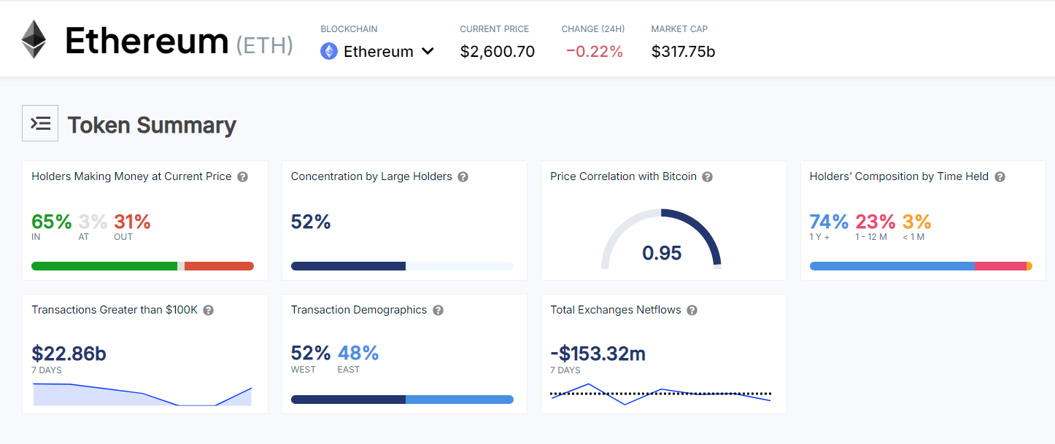Click the 48% EAST value
1055x444 pixels.
click(358, 354)
